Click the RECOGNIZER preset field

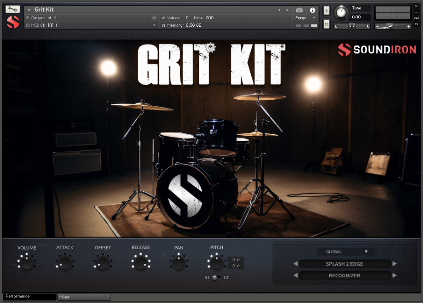click(345, 275)
